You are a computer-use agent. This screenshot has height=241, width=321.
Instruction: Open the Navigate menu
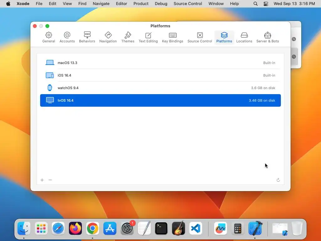coord(101,4)
